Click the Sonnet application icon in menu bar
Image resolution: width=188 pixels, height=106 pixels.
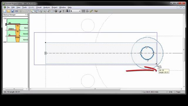(x=5, y=7)
